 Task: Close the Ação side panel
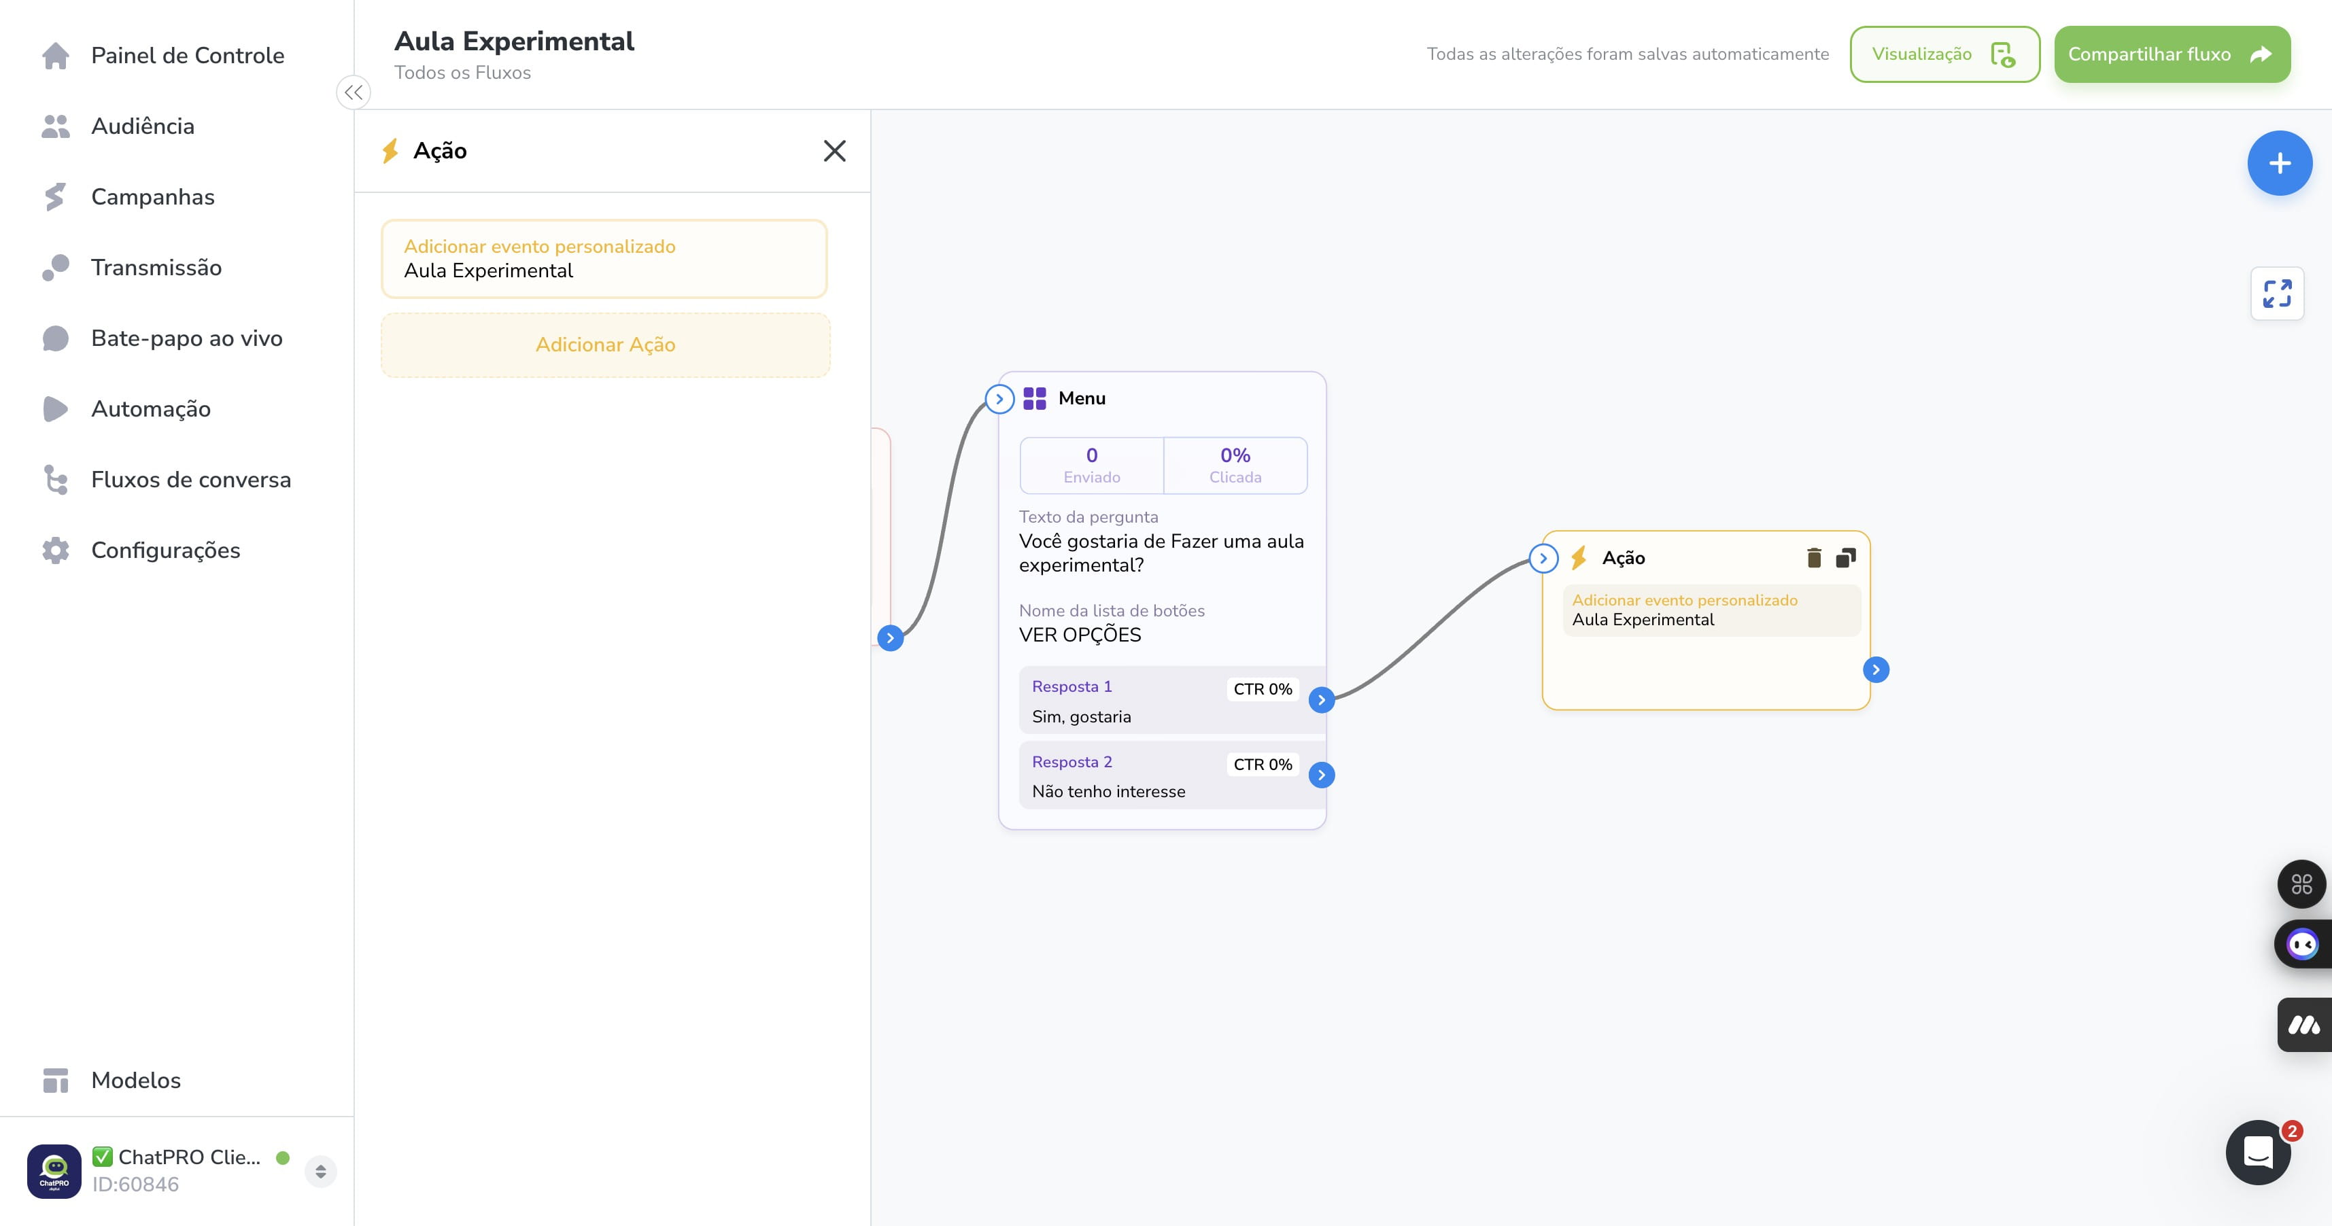[835, 151]
